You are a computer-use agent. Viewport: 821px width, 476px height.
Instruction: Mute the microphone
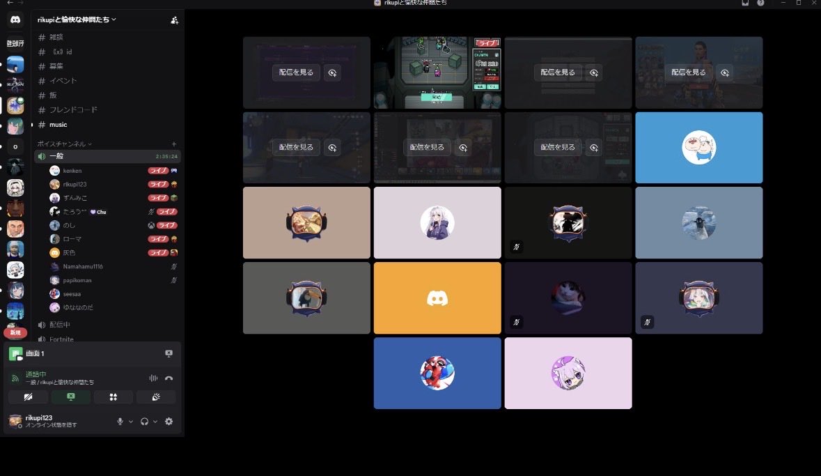[120, 422]
